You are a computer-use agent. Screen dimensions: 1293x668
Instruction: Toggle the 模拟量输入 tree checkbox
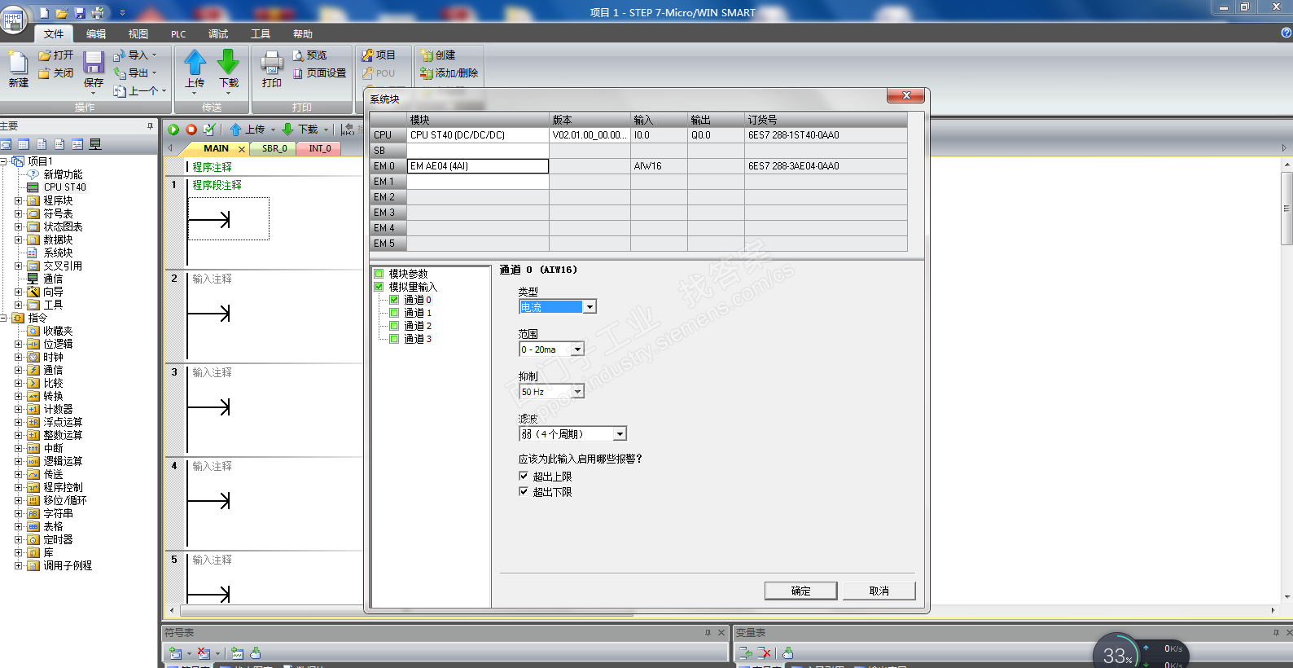click(379, 287)
